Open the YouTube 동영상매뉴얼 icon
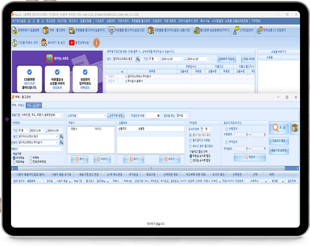The width and height of the screenshot is (310, 246). point(79,42)
